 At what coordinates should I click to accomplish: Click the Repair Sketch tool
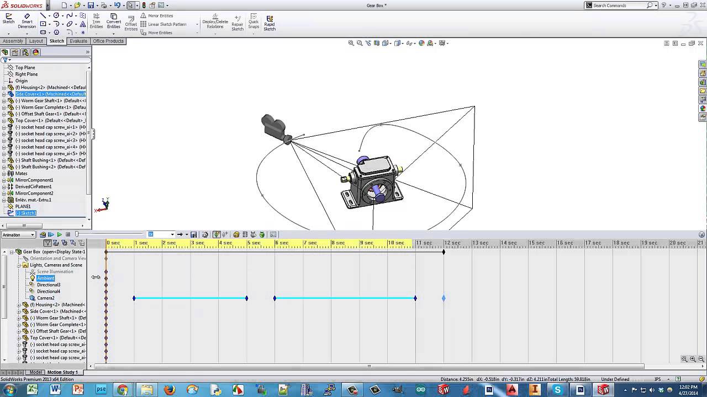point(238,22)
